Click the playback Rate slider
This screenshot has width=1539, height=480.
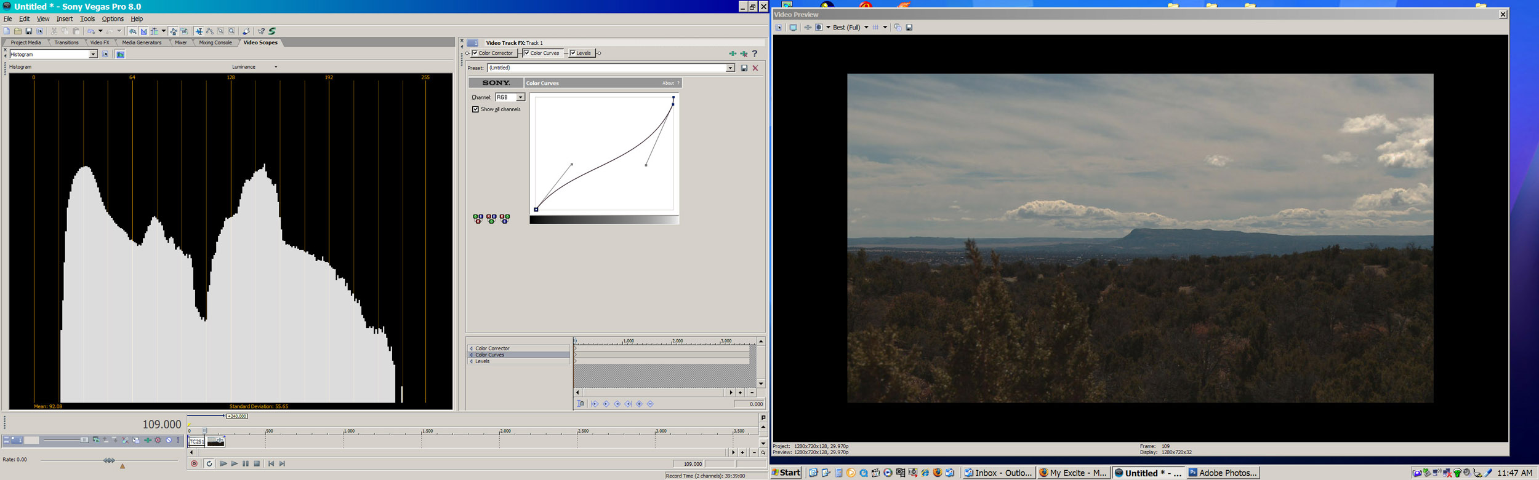(x=109, y=460)
